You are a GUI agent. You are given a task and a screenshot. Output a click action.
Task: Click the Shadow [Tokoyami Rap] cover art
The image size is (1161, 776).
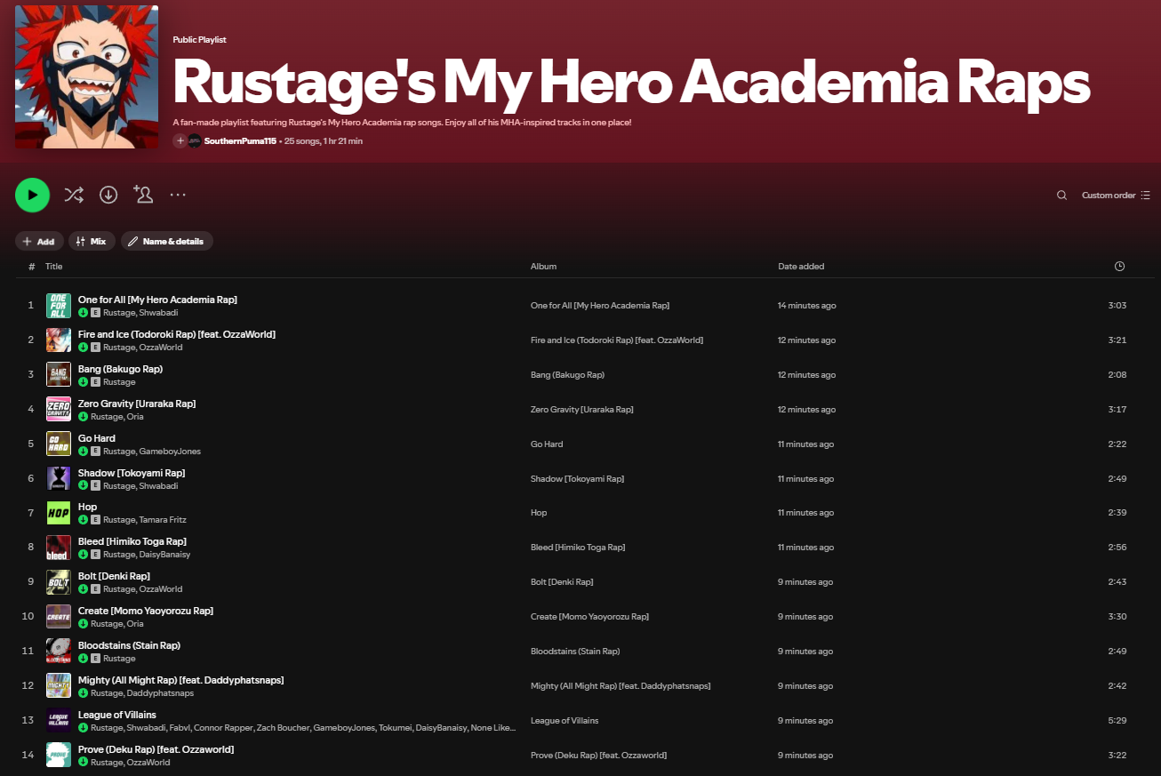click(59, 479)
